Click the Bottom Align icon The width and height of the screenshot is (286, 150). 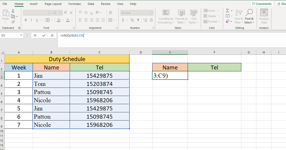pyautogui.click(x=92, y=13)
